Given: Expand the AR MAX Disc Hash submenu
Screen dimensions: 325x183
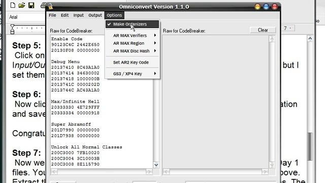Looking at the screenshot, I should 132,51.
